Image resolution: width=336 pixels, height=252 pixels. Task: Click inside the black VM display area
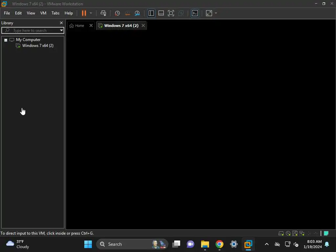[x=201, y=130]
